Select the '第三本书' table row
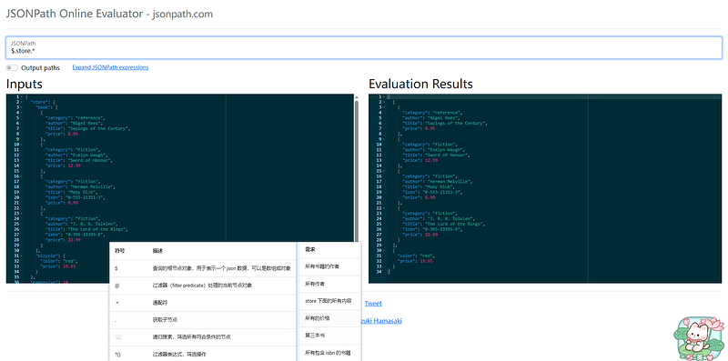The width and height of the screenshot is (728, 361). point(329,335)
